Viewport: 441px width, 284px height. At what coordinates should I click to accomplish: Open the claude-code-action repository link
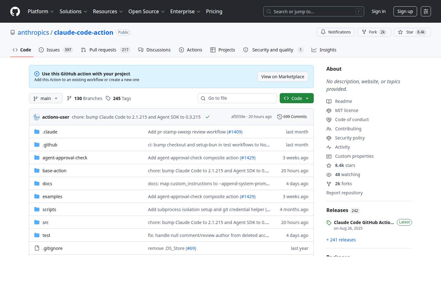coord(83,33)
